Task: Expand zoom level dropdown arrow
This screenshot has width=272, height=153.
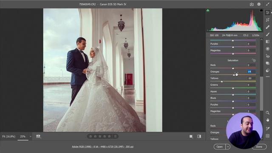Action: tap(31, 137)
